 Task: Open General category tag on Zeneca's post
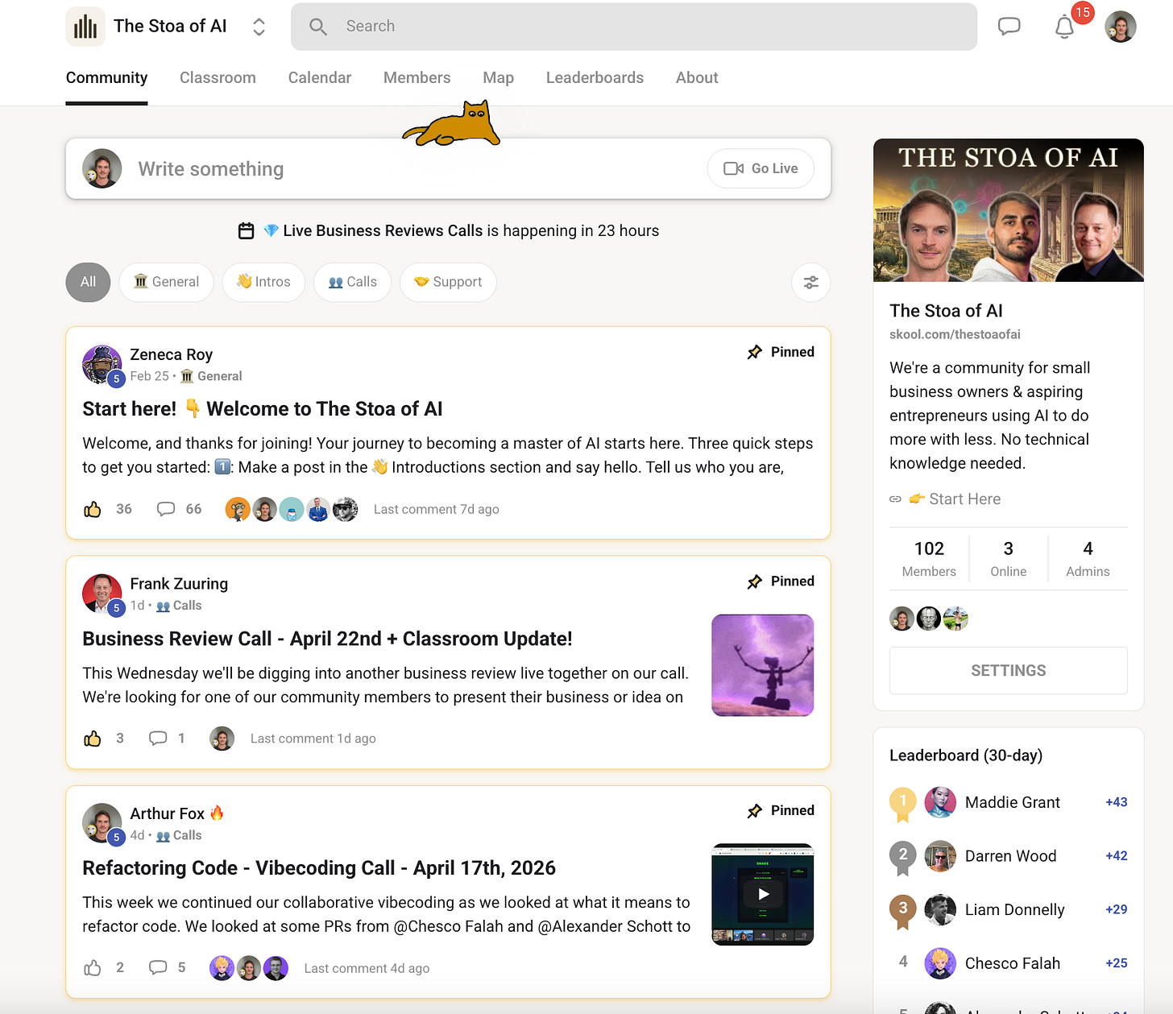[x=211, y=376]
